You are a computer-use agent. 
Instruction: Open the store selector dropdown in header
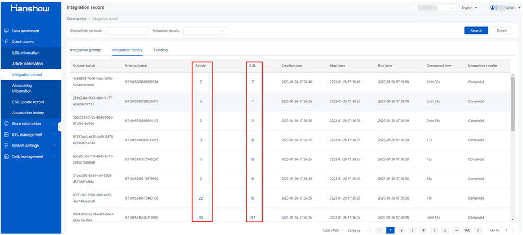(436, 8)
